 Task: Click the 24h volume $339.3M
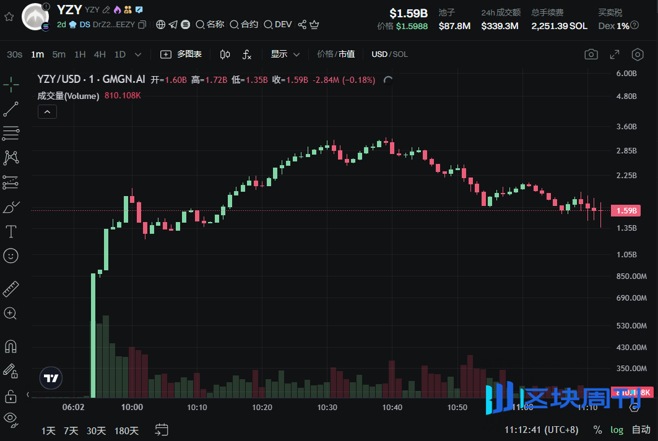[x=500, y=26]
